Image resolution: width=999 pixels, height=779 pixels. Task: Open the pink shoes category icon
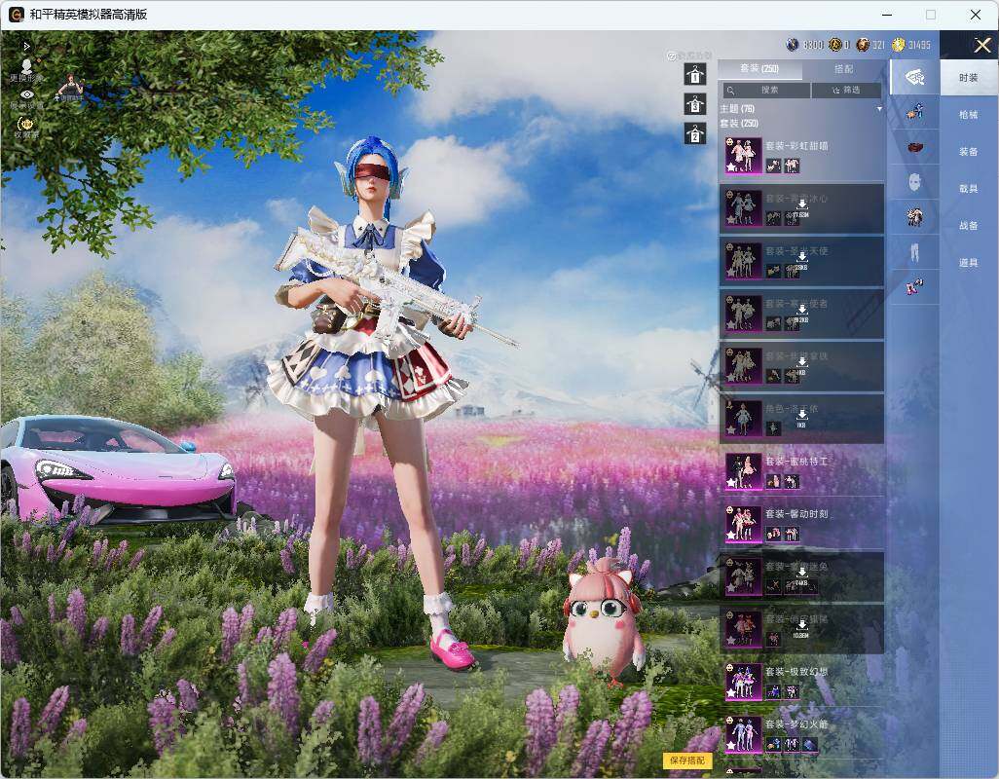914,286
